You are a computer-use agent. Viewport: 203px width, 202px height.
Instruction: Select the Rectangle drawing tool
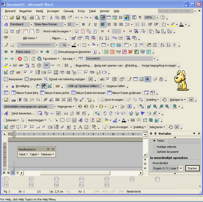(x=62, y=120)
